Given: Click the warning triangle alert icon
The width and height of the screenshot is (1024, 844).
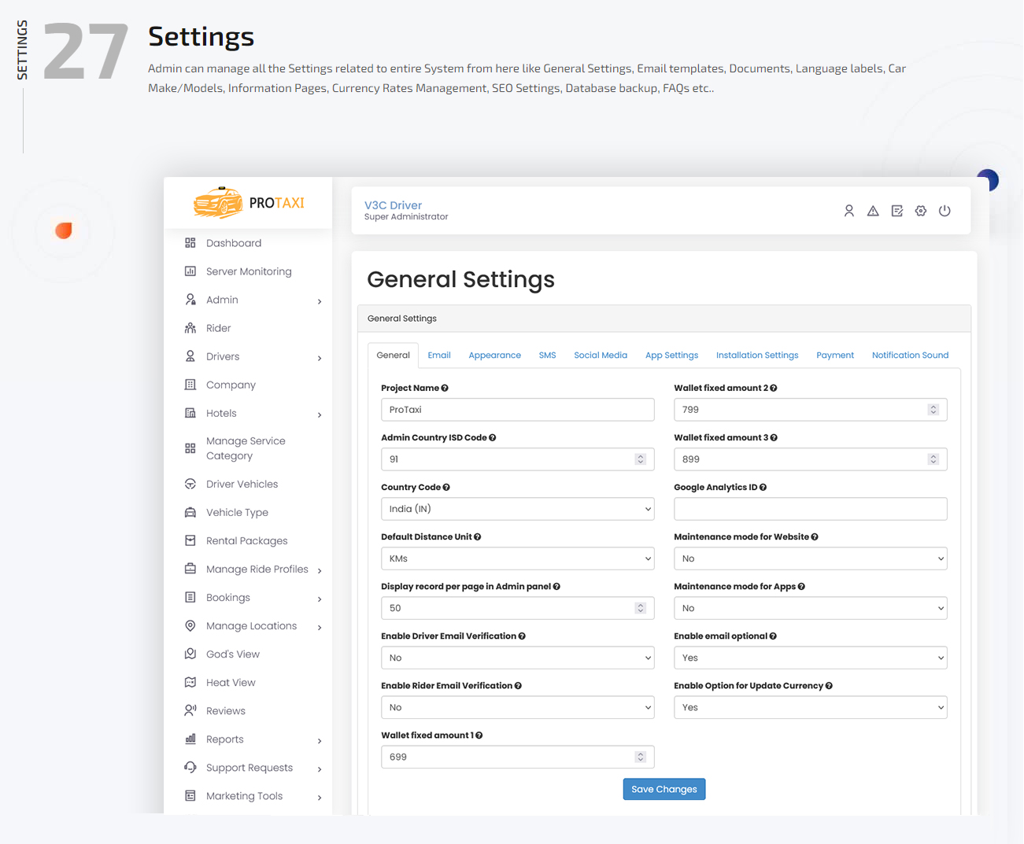Looking at the screenshot, I should (x=873, y=211).
